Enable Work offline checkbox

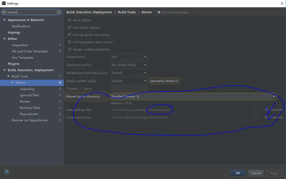[69, 20]
